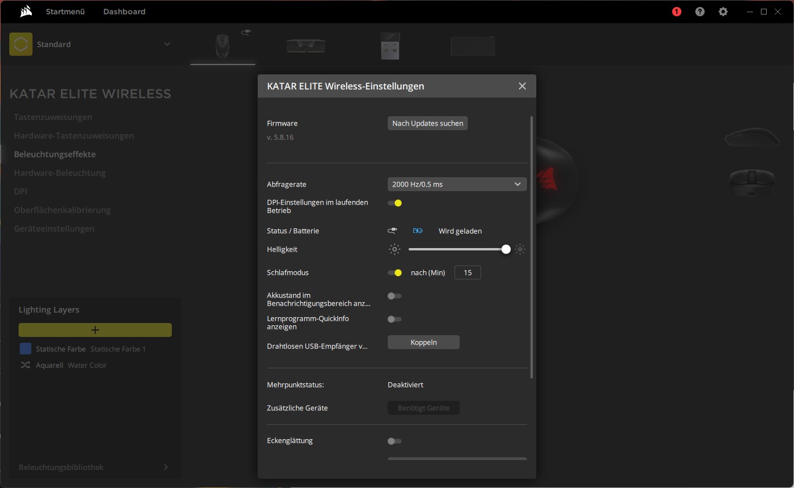The height and width of the screenshot is (488, 794).
Task: Open the help question mark icon
Action: click(699, 11)
